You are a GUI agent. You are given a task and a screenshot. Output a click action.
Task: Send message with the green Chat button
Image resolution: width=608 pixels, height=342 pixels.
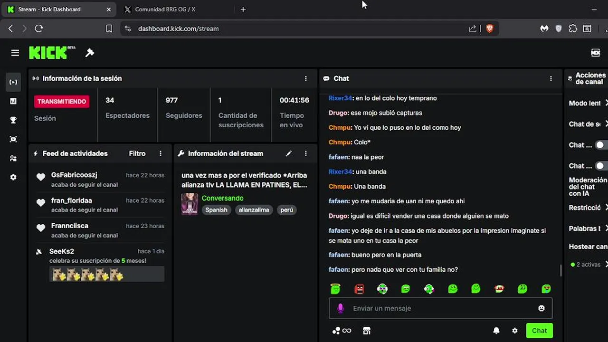point(539,331)
